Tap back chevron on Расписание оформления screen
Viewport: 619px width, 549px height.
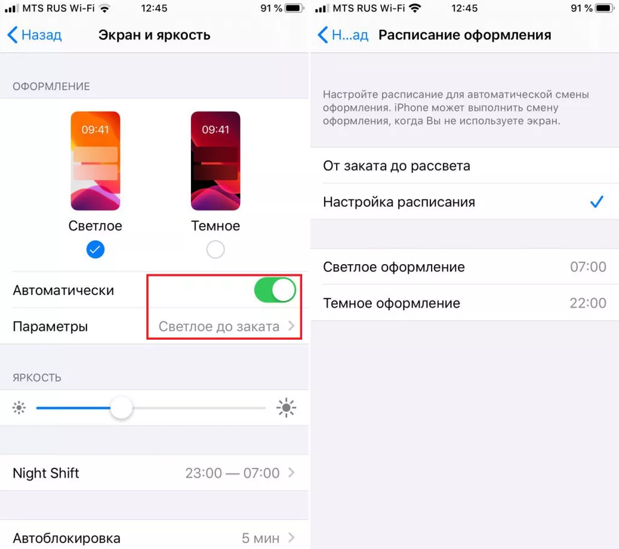[323, 34]
